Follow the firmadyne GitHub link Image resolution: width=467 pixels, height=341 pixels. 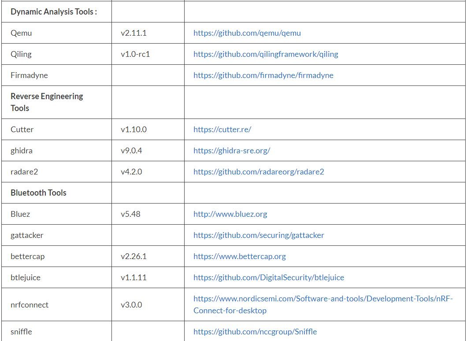tap(263, 75)
